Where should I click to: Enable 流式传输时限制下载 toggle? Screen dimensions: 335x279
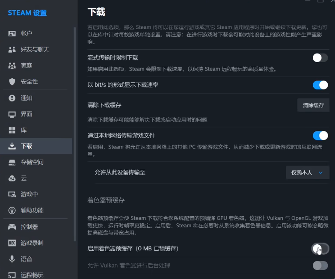click(320, 58)
